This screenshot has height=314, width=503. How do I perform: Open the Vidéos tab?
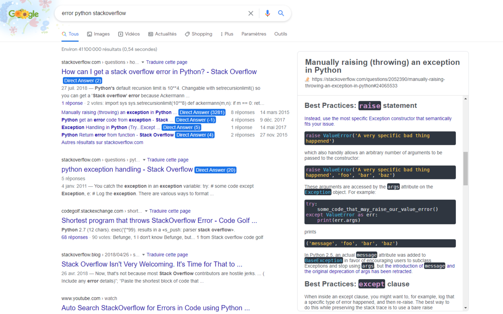coord(129,34)
